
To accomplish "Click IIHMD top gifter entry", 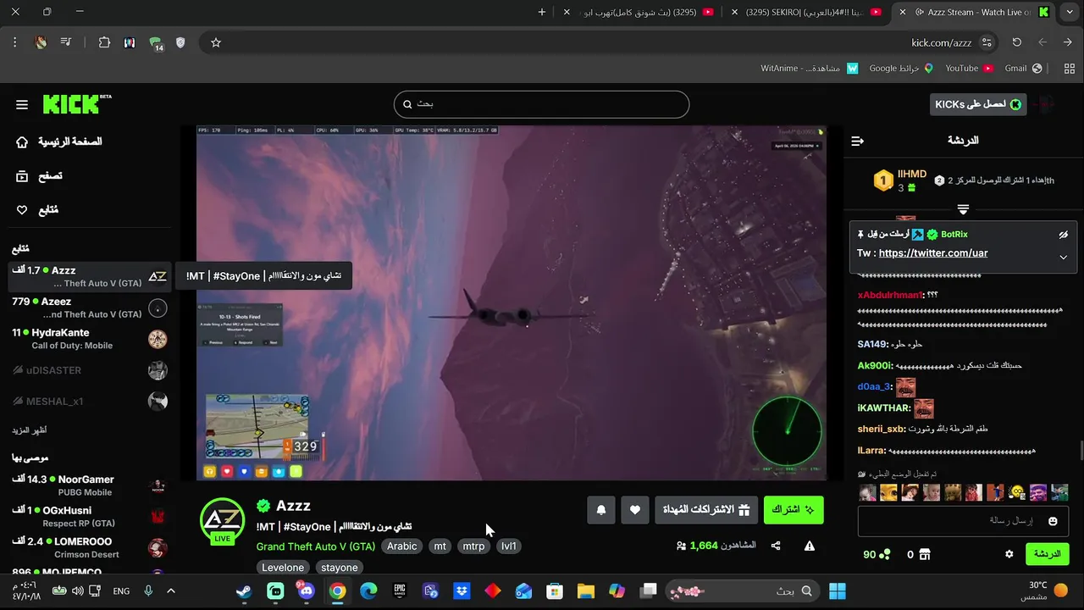I will 900,180.
